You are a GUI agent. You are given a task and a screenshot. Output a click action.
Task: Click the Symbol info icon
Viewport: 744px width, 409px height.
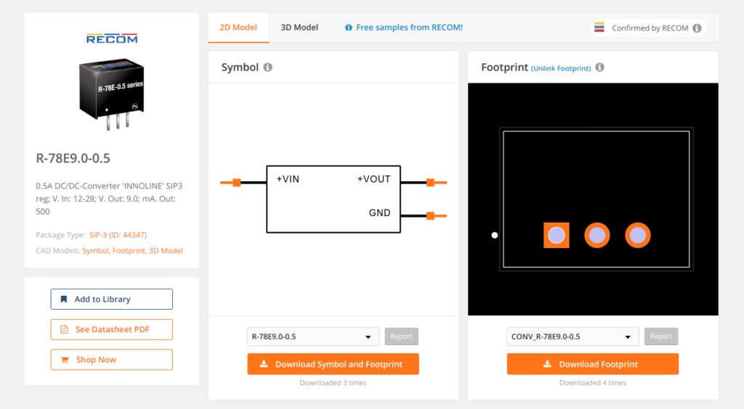pyautogui.click(x=267, y=67)
